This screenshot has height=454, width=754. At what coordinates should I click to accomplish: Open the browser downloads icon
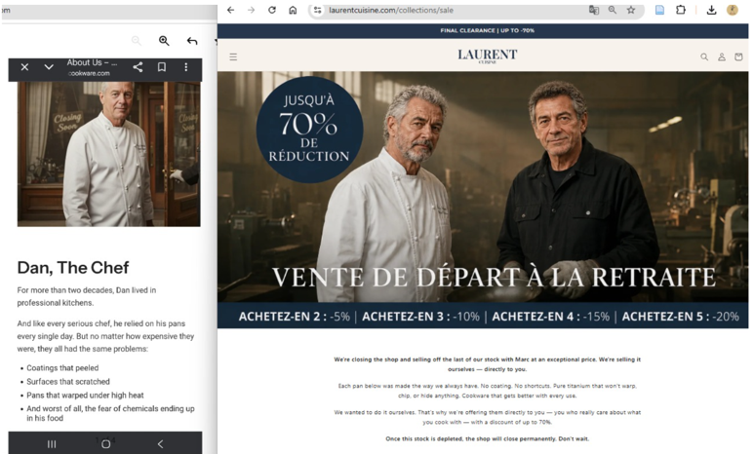pos(711,10)
